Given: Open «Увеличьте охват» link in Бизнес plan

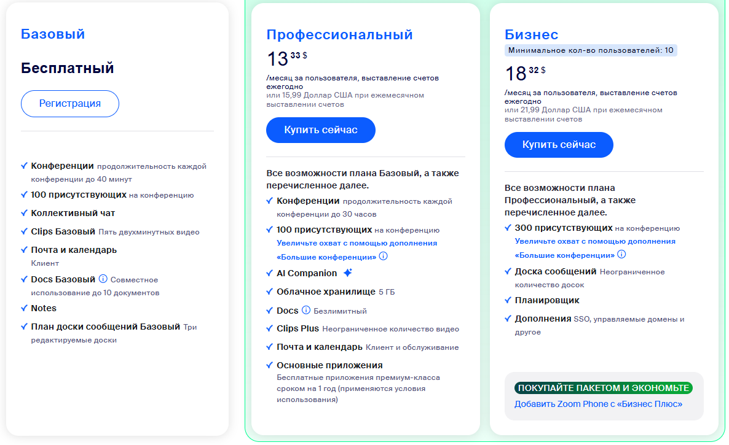Looking at the screenshot, I should tap(595, 241).
